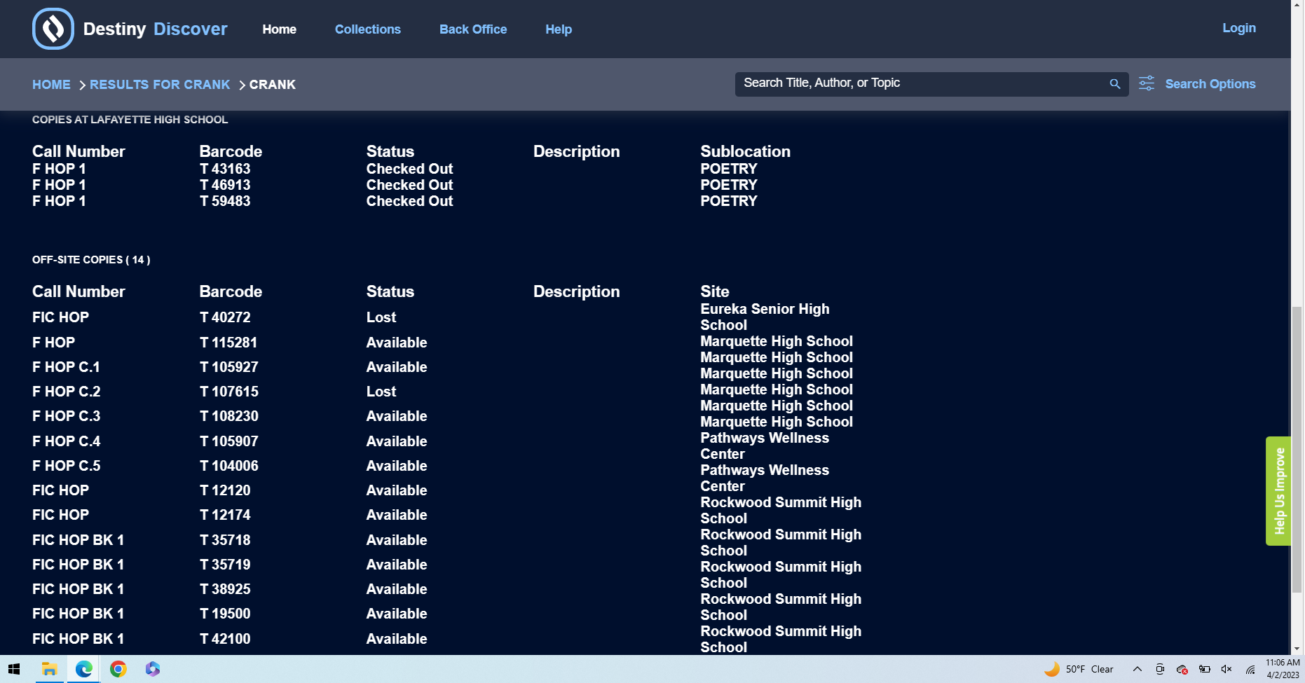Open Back Office menu

[x=473, y=29]
